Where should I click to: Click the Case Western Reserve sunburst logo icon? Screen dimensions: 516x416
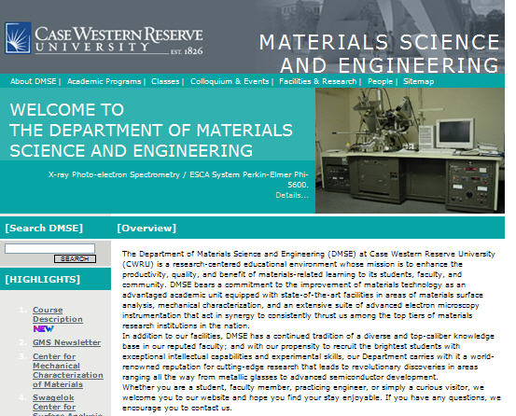tap(18, 38)
